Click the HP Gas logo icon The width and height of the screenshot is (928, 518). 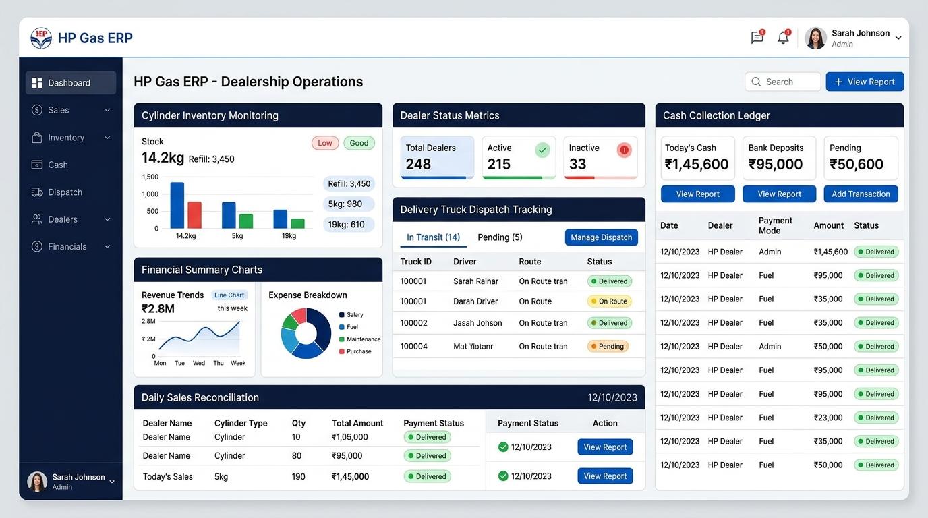tap(41, 38)
